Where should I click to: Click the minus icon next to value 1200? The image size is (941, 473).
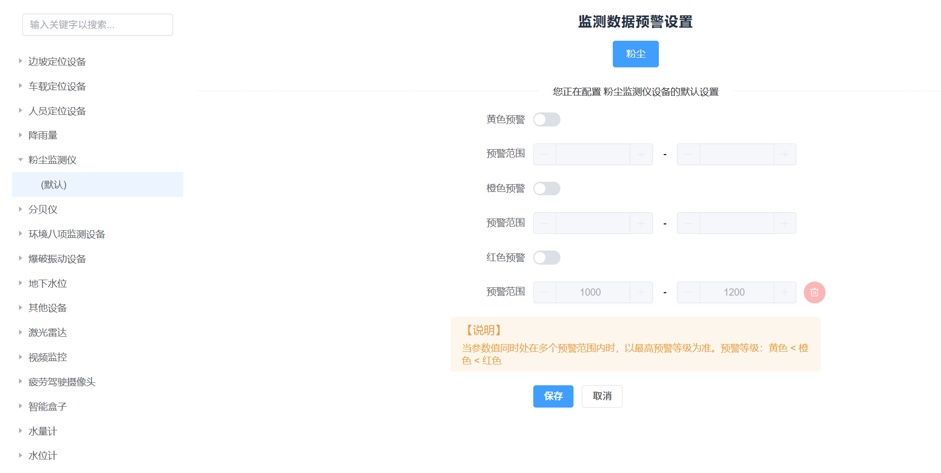tap(688, 292)
